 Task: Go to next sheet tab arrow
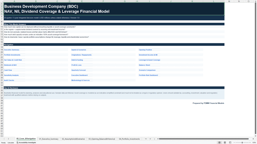(9, 139)
